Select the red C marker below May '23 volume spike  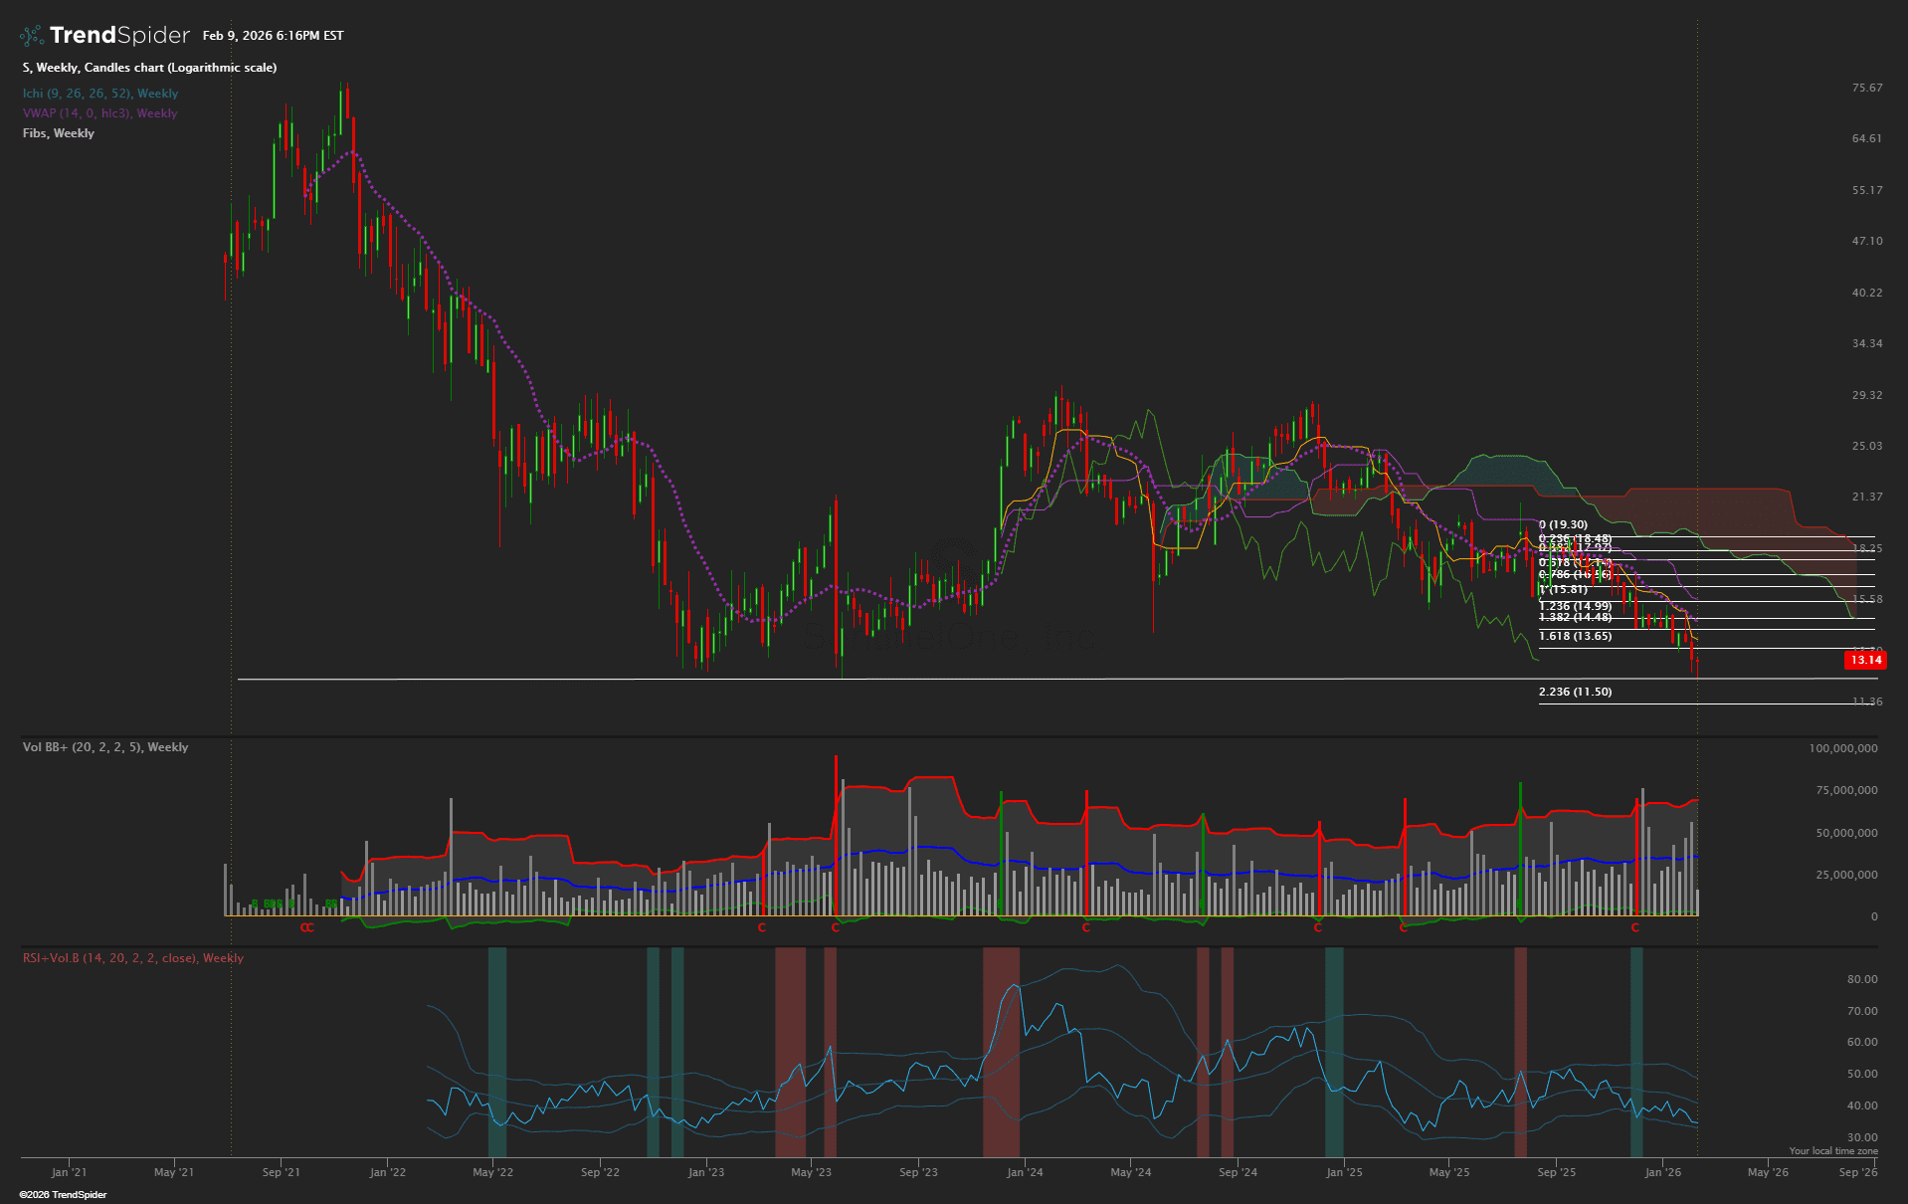click(836, 927)
